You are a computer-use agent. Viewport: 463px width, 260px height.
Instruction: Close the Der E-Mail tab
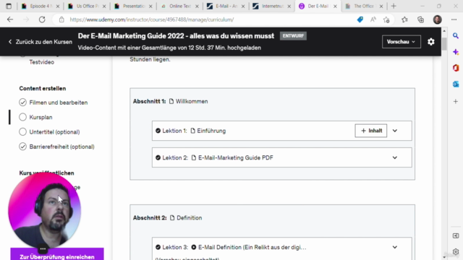coord(335,6)
